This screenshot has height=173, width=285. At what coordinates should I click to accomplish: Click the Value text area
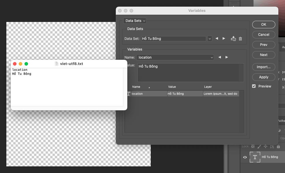pos(191,72)
